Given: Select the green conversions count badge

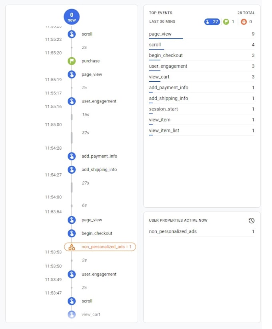Looking at the screenshot, I should tap(229, 22).
